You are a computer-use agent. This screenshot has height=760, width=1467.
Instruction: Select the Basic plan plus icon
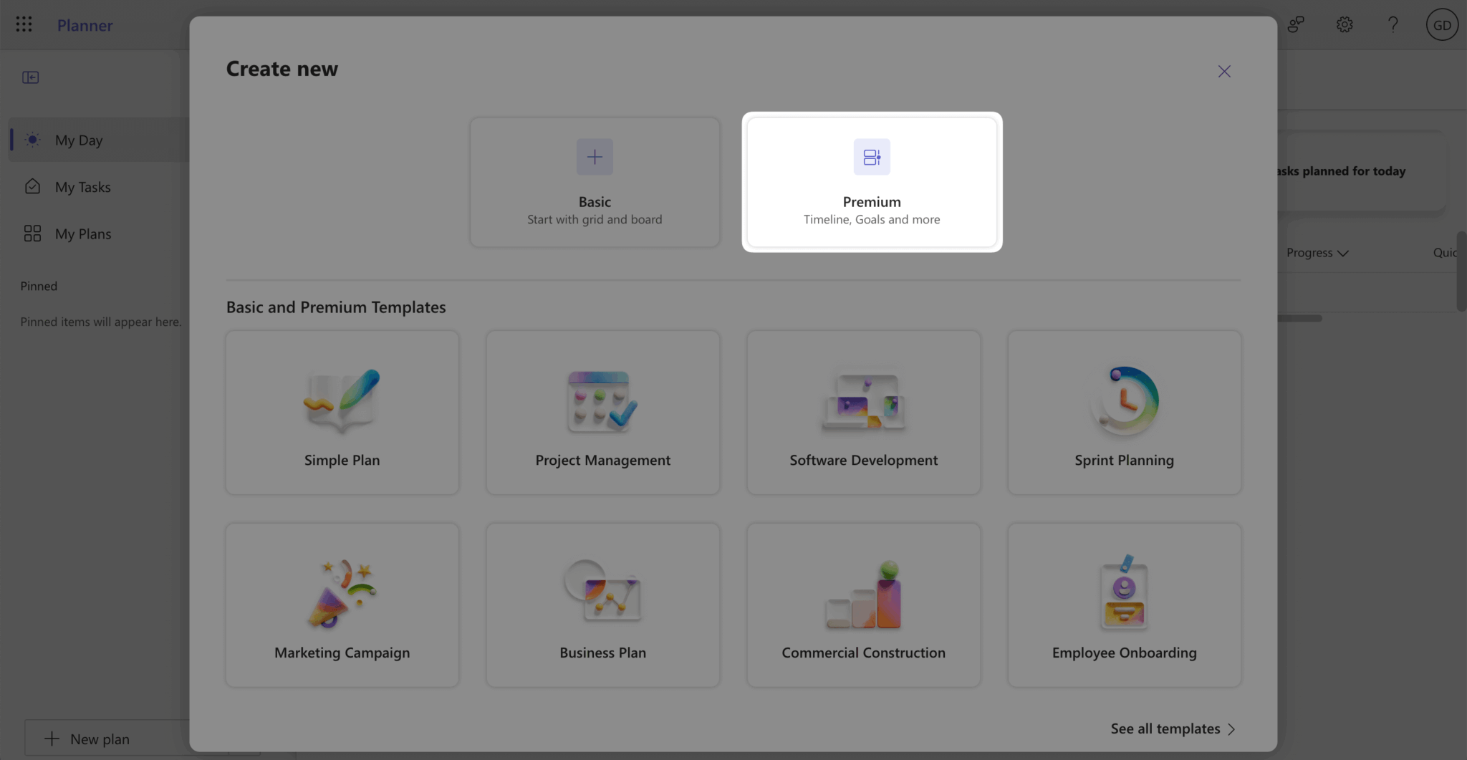(x=595, y=157)
